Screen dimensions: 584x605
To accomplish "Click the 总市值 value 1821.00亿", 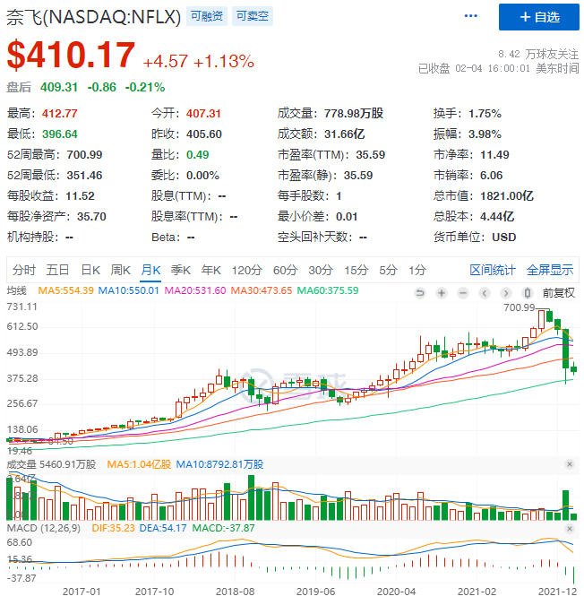I will [507, 196].
